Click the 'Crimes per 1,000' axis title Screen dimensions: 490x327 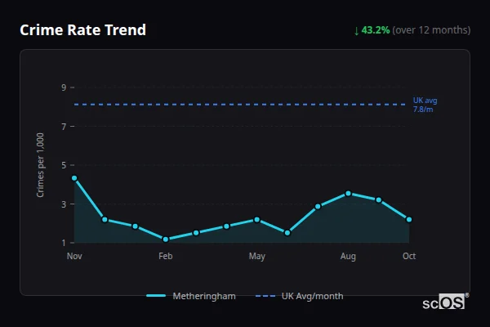(40, 165)
